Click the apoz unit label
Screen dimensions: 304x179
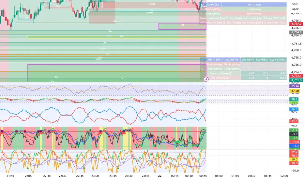click(295, 9)
